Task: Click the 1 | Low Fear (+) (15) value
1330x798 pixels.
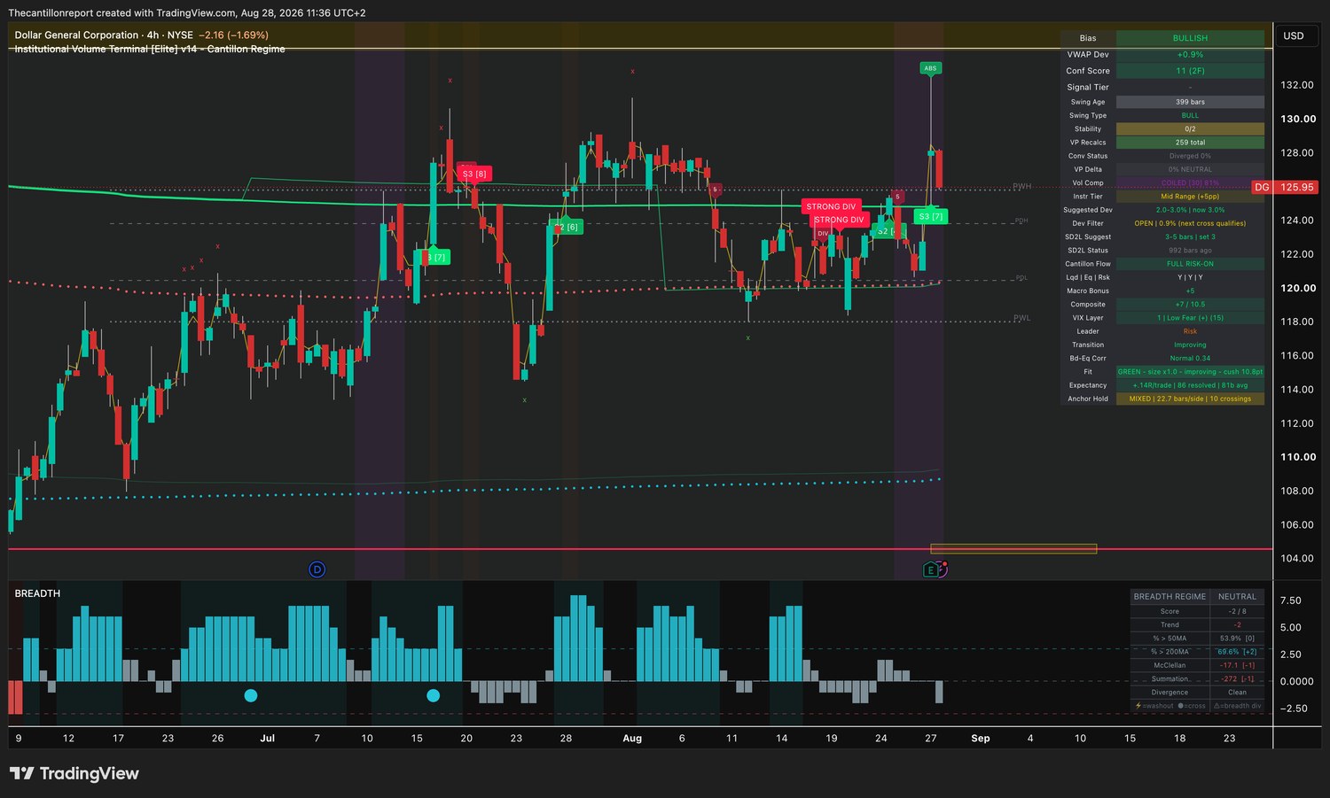Action: point(1190,318)
